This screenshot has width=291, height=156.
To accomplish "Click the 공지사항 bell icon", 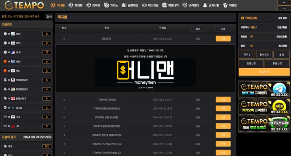I will (205, 5).
